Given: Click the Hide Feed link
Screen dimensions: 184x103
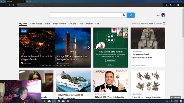Looking at the screenshot, I should coord(159,23).
